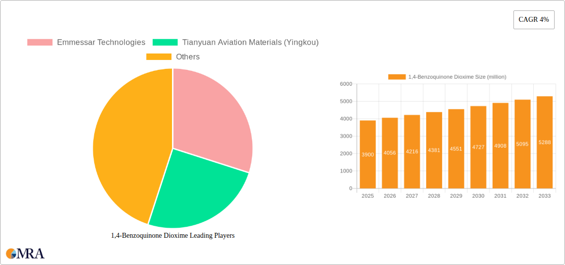The height and width of the screenshot is (265, 565).
Task: Select the 2028 bar labeled 4381
Action: pos(434,150)
